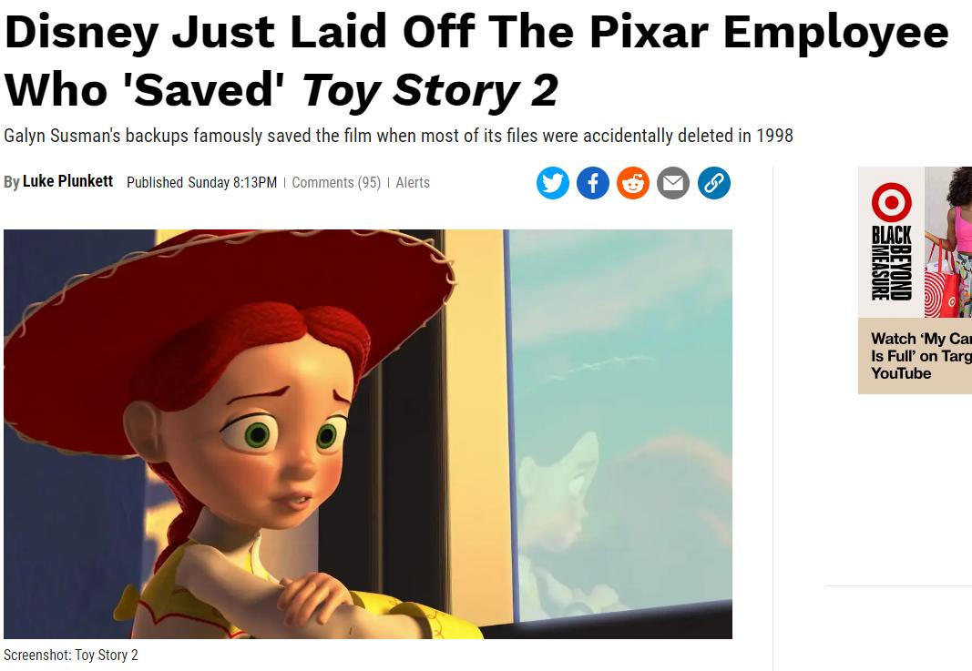Click the 'Screenshot: Toy Story 2' caption

coord(71,655)
